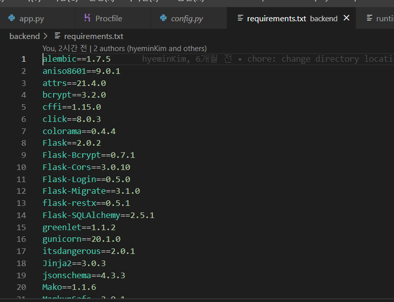The width and height of the screenshot is (394, 302).
Task: Click the aniso8601==9.0.1 line
Action: [x=81, y=71]
